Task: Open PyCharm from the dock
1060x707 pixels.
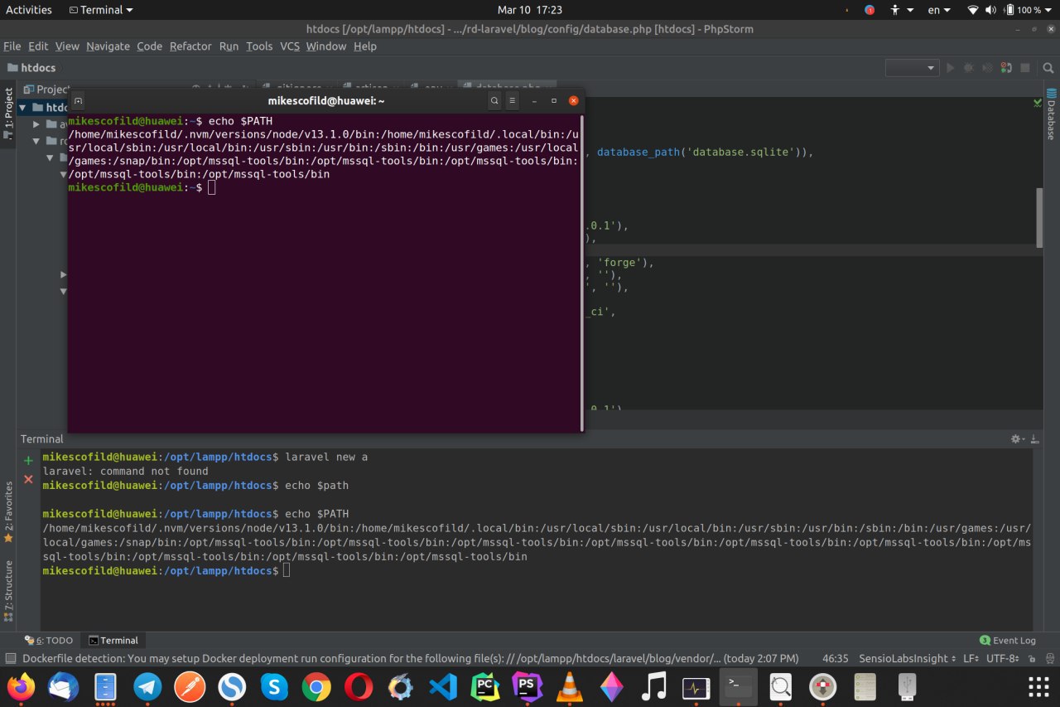Action: pos(485,686)
